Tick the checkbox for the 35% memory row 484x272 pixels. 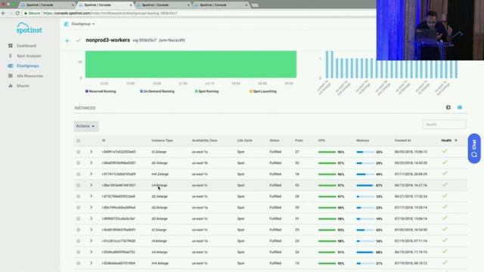(79, 152)
